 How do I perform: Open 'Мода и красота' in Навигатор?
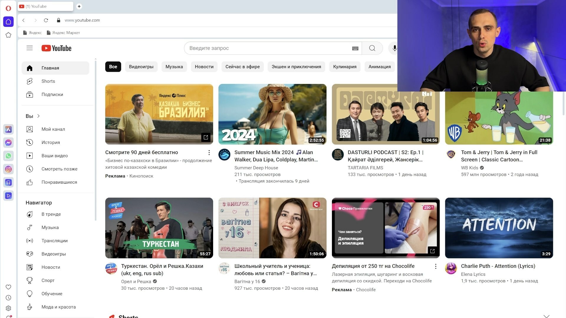[x=55, y=307]
